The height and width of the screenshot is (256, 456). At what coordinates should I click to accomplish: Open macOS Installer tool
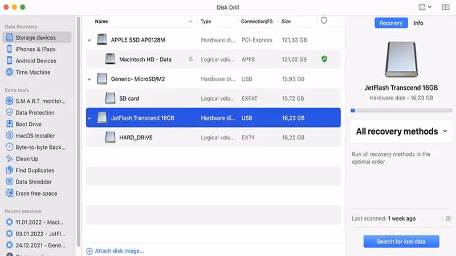30,135
